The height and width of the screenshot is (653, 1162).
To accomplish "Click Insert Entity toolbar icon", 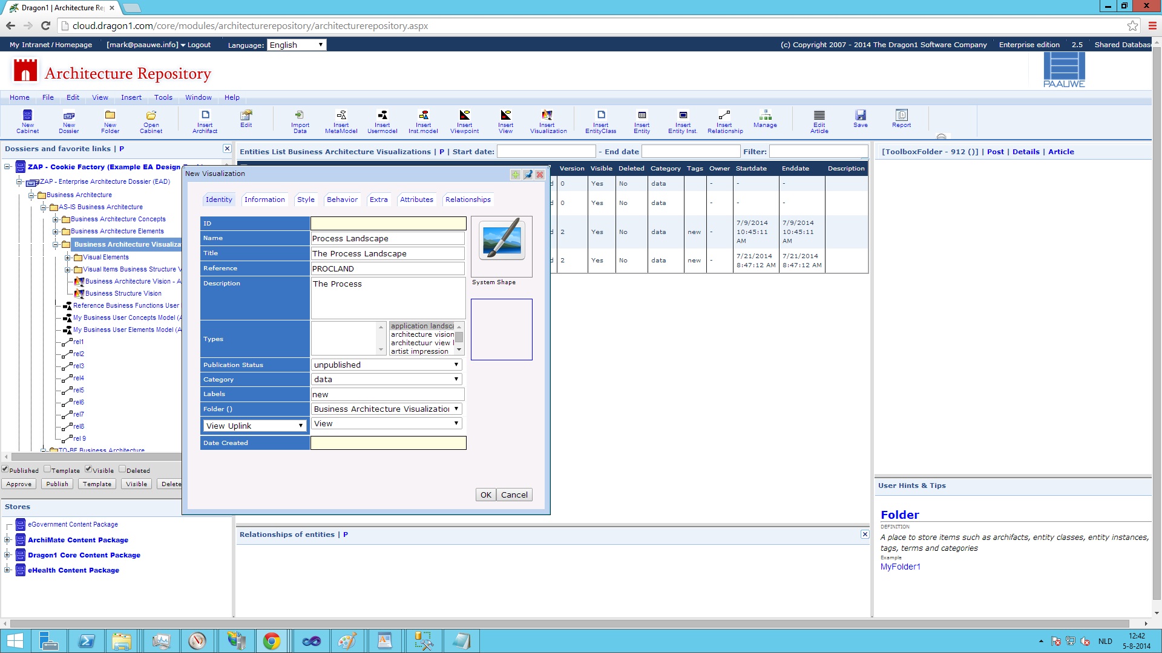I will pos(642,122).
